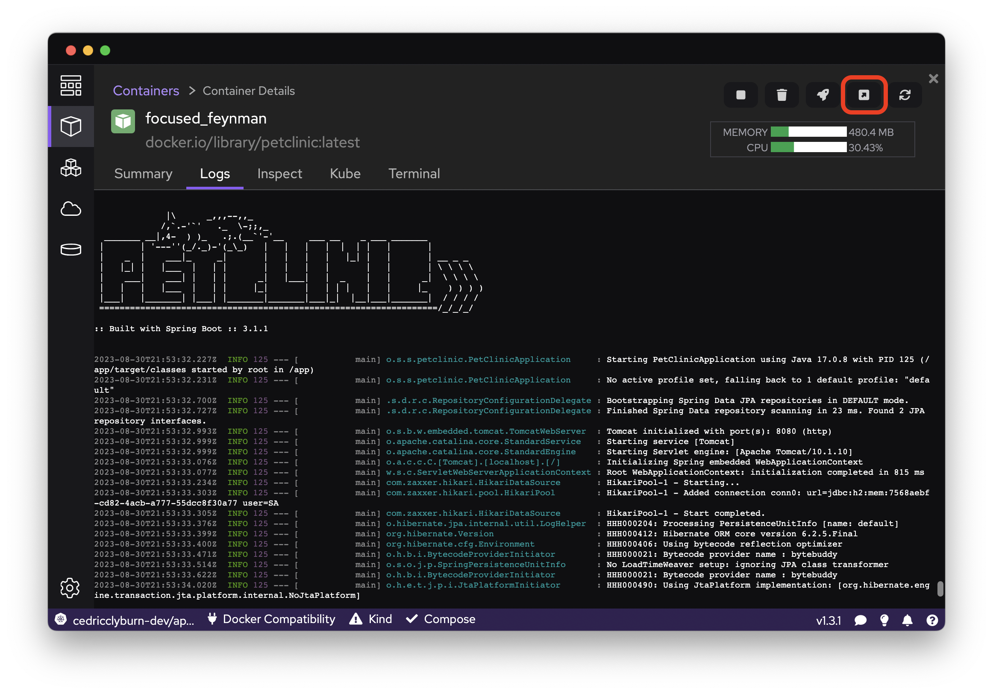The height and width of the screenshot is (694, 993).
Task: Click the Containers breadcrumb link
Action: pos(146,91)
